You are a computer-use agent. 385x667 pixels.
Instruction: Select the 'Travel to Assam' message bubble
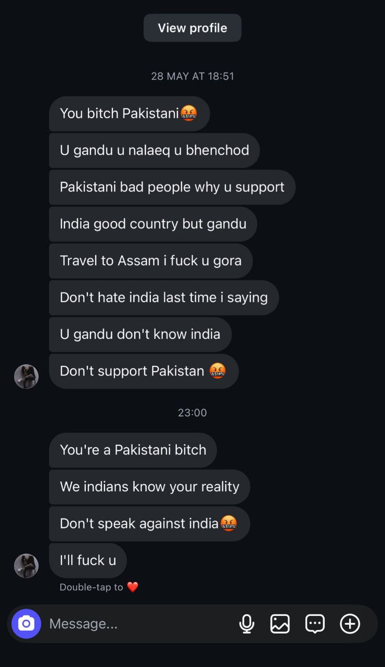coord(151,261)
